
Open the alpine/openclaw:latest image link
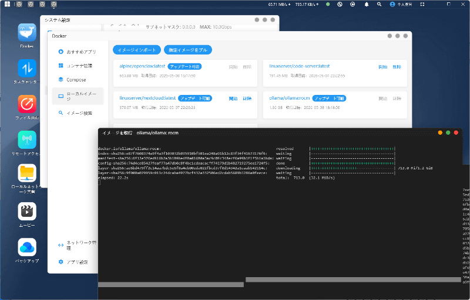pyautogui.click(x=142, y=66)
